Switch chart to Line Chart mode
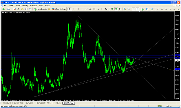181x108 pixels. (120, 9)
